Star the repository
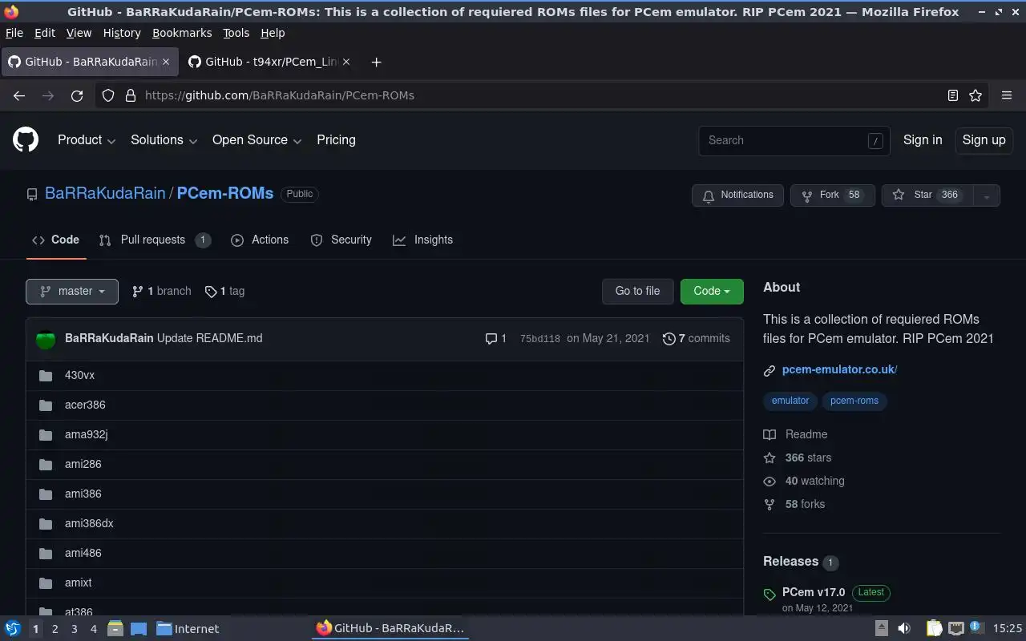 [927, 195]
